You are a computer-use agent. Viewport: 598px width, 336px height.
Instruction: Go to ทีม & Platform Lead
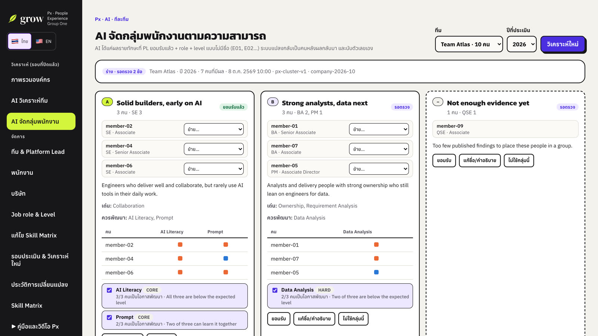41,152
